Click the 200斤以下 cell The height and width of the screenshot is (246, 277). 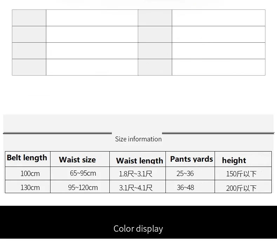pos(243,187)
